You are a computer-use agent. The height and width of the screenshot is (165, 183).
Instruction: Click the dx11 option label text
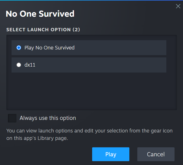click(30, 65)
